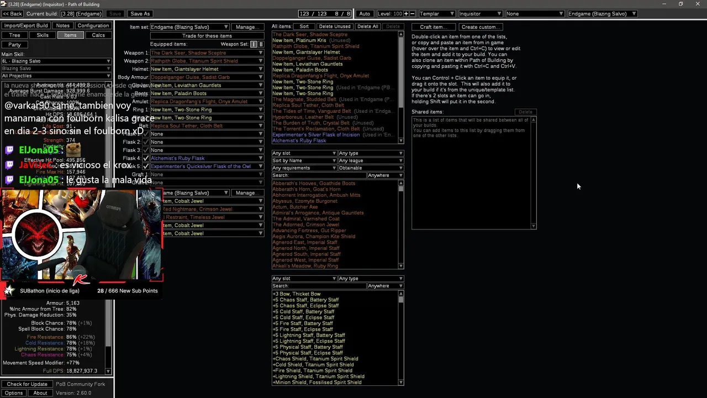Open the Notes tab
The width and height of the screenshot is (707, 398).
(63, 25)
